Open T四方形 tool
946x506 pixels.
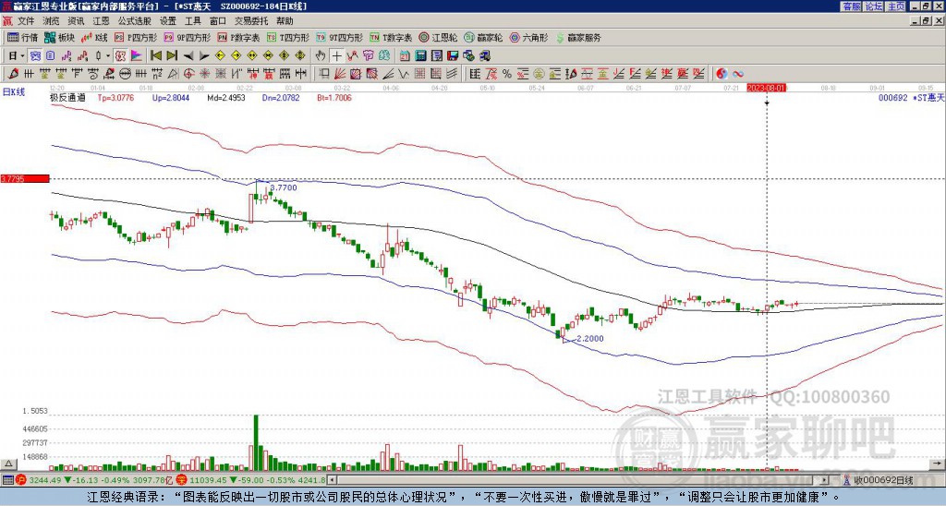[x=288, y=37]
